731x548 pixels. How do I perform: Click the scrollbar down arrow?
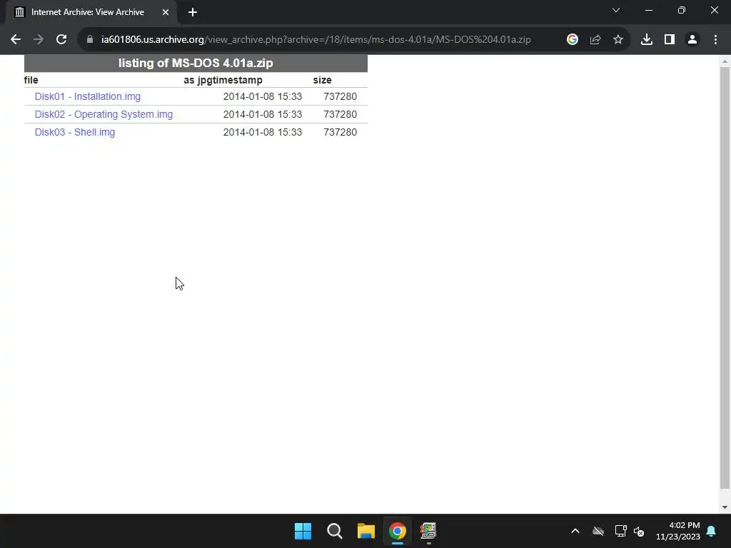click(725, 507)
